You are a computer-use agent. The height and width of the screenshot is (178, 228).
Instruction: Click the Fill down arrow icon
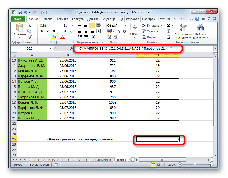coord(168,31)
